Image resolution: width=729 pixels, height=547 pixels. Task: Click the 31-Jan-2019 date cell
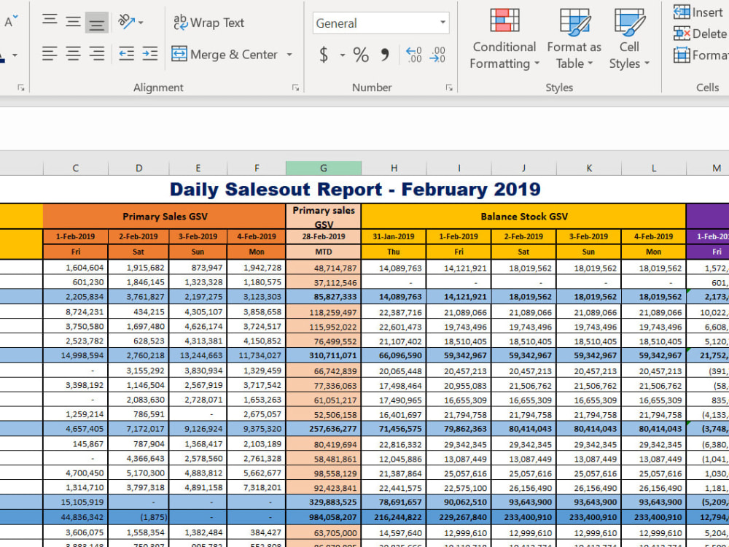(x=394, y=236)
